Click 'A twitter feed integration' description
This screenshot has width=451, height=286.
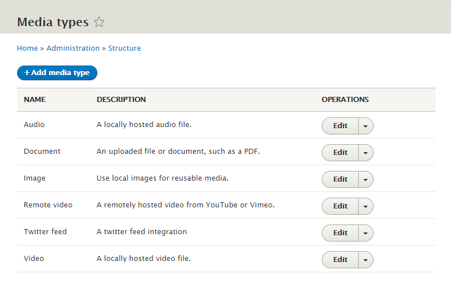pos(142,232)
